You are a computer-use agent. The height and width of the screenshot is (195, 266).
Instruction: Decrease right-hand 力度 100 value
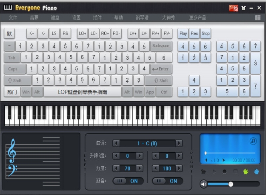[x=156, y=169]
